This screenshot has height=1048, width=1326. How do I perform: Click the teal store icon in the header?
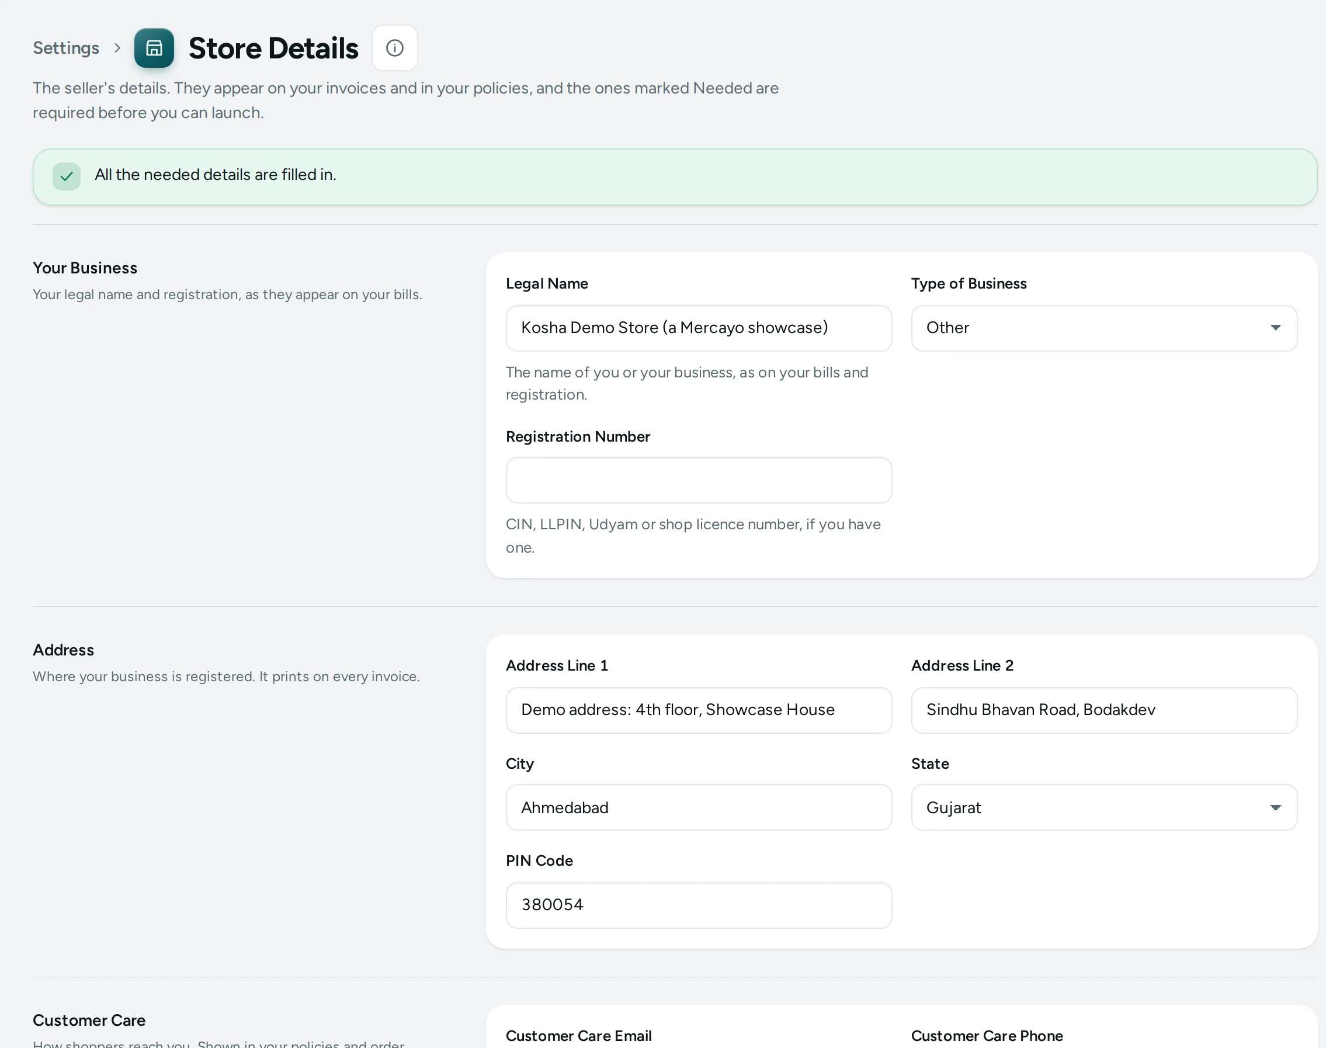click(x=154, y=48)
